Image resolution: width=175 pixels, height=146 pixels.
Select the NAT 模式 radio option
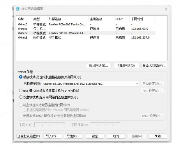[21, 91]
